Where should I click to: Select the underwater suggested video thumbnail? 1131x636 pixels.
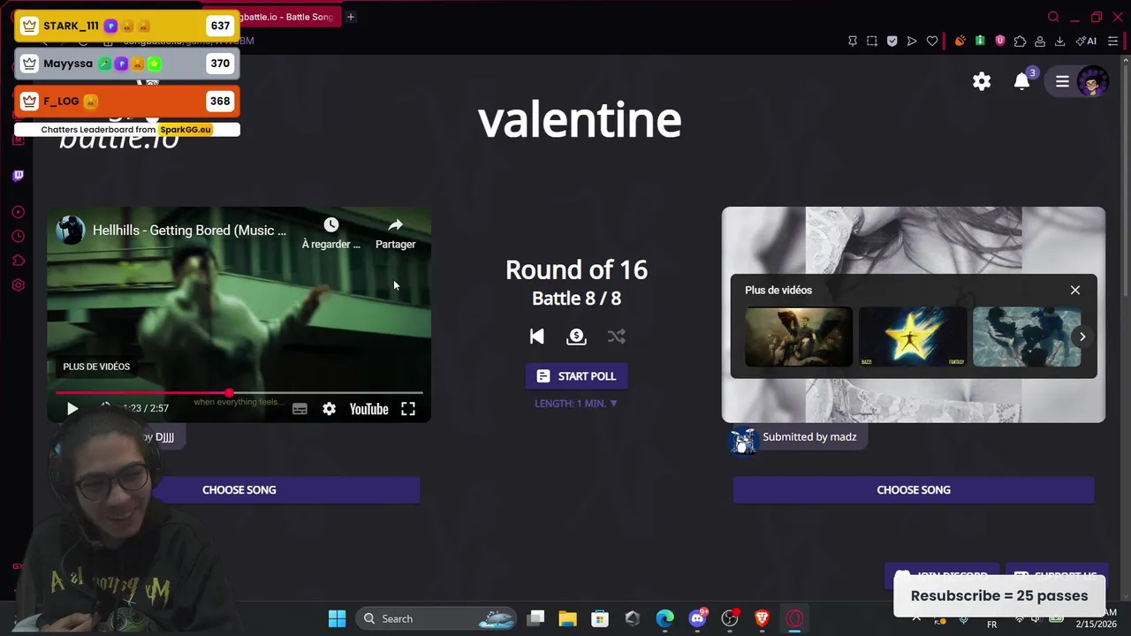click(x=1027, y=337)
